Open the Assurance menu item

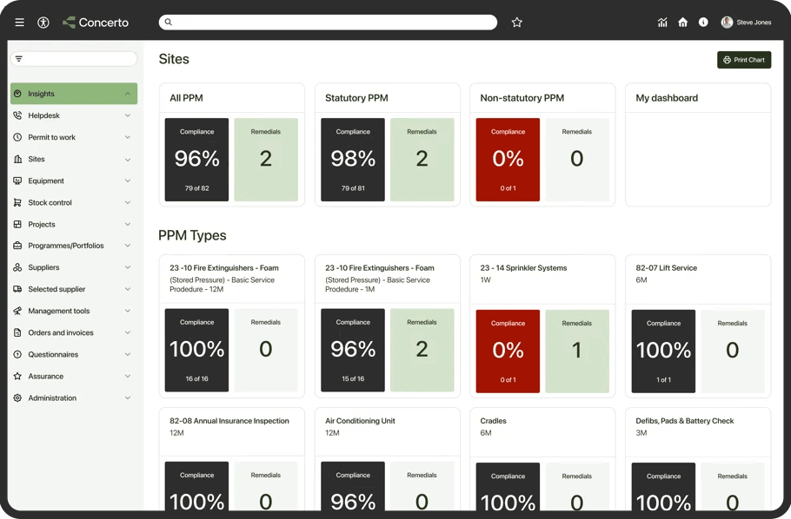point(46,376)
